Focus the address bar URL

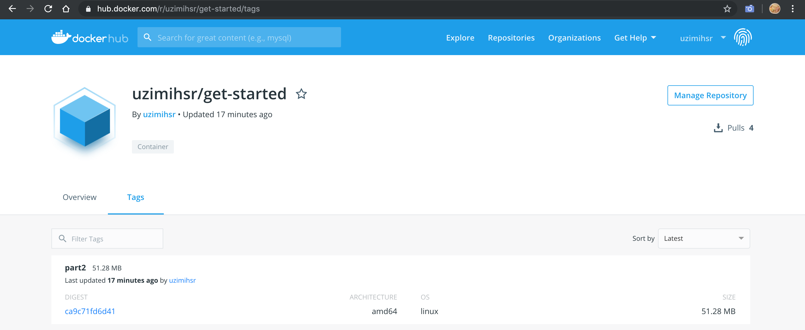pyautogui.click(x=178, y=9)
